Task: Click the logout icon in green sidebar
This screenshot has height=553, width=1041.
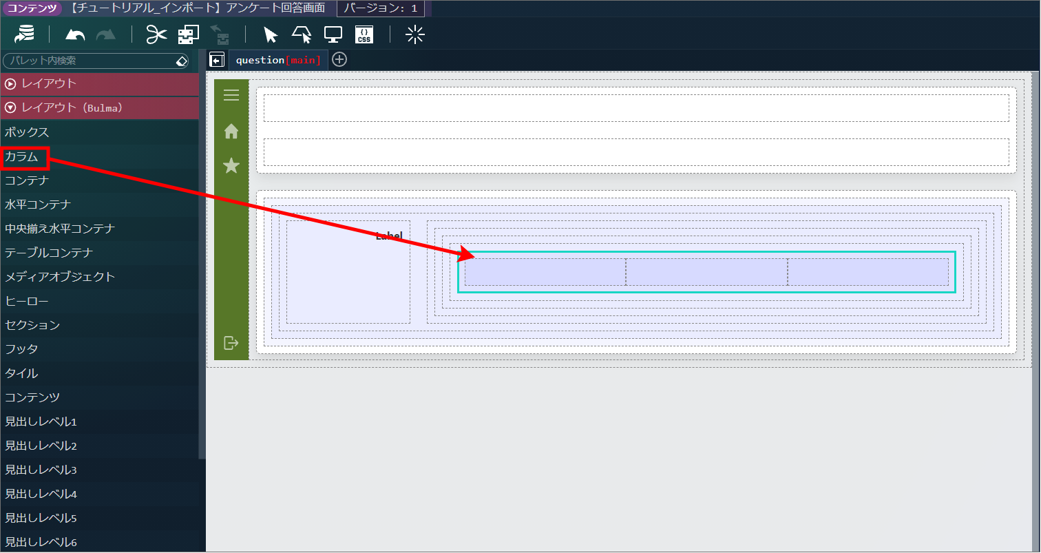Action: coord(231,342)
